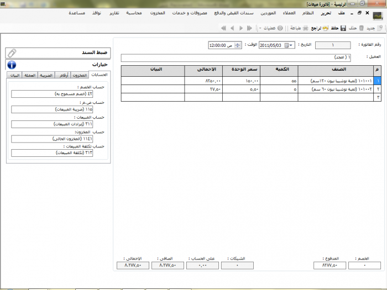Click the time field spinner arrows
The height and width of the screenshot is (290, 387).
tap(238, 45)
